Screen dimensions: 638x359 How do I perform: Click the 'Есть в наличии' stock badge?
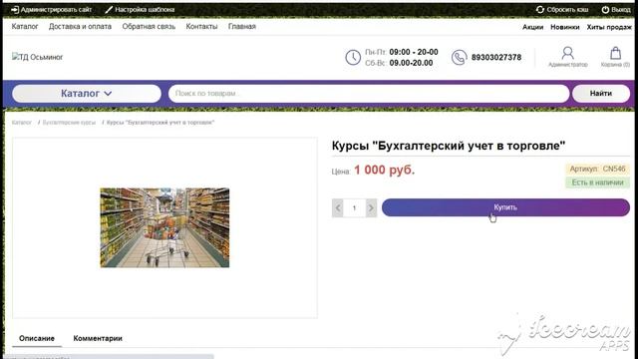pos(597,182)
